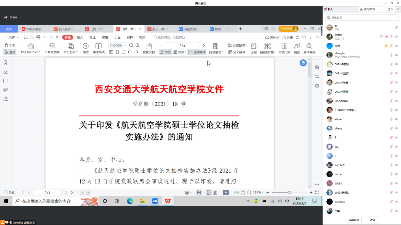Select the 手型 hand tool mode
This screenshot has width=401, height=225.
pos(10,46)
